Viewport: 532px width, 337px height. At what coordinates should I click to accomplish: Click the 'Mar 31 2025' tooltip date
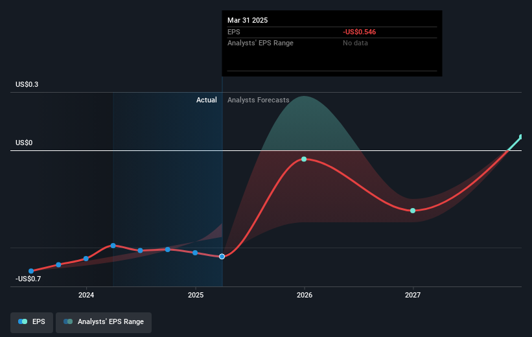(248, 20)
